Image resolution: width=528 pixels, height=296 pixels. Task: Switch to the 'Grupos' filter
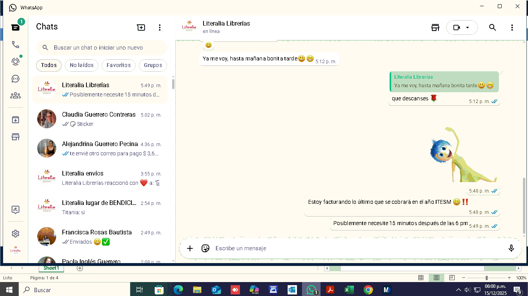pos(153,65)
